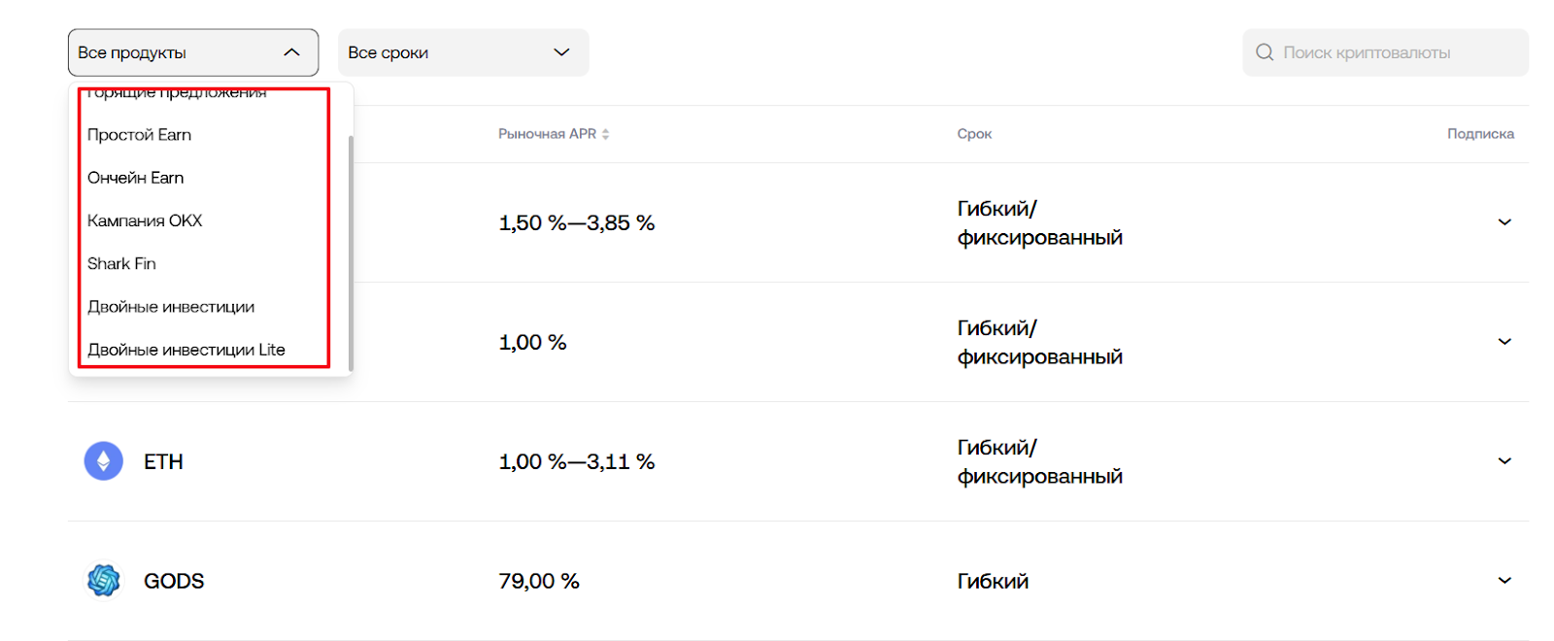Select Двойные инвестиции option

click(171, 307)
